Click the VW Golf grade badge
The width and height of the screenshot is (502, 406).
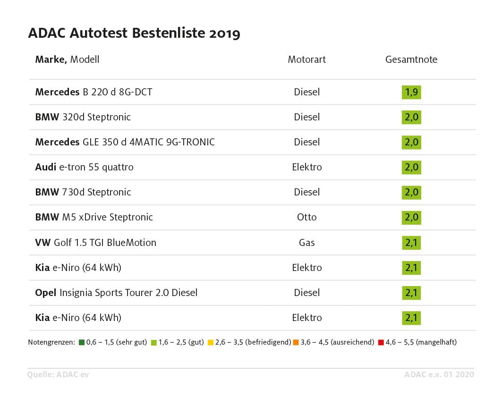point(411,243)
